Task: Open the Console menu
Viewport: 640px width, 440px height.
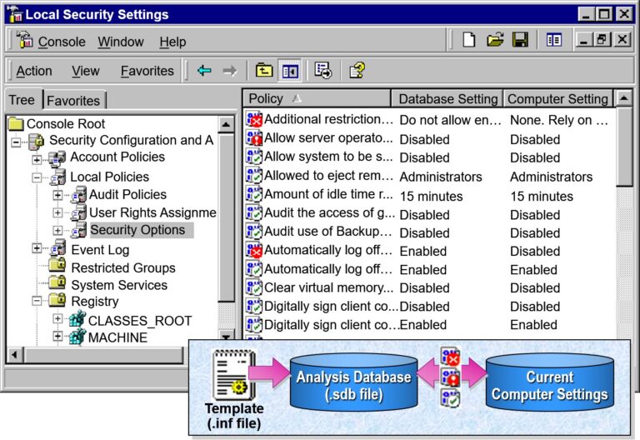Action: (x=62, y=42)
